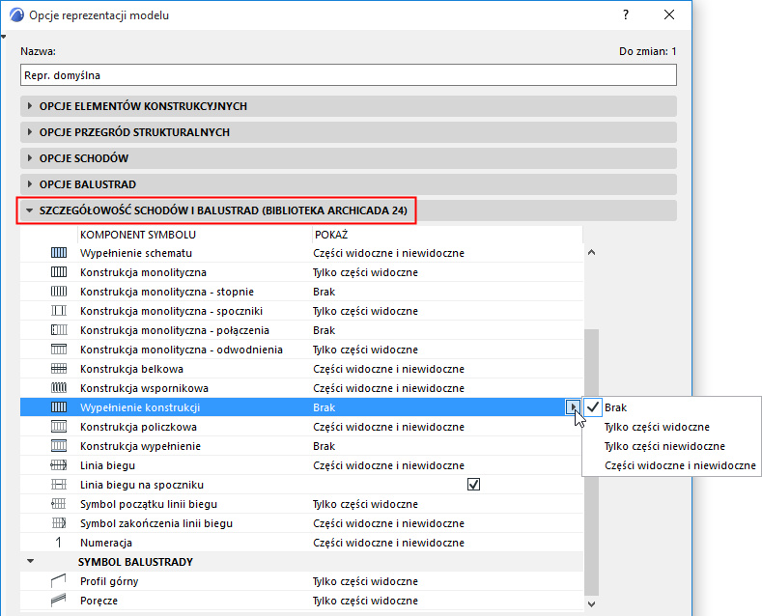
Task: Click the Linia biegu icon
Action: pyautogui.click(x=59, y=465)
